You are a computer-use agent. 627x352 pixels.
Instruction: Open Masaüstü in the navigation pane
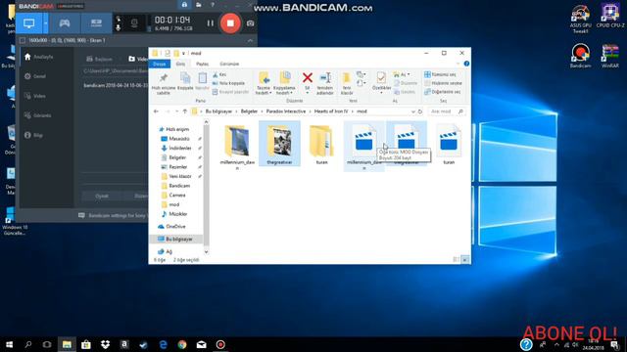coord(178,139)
